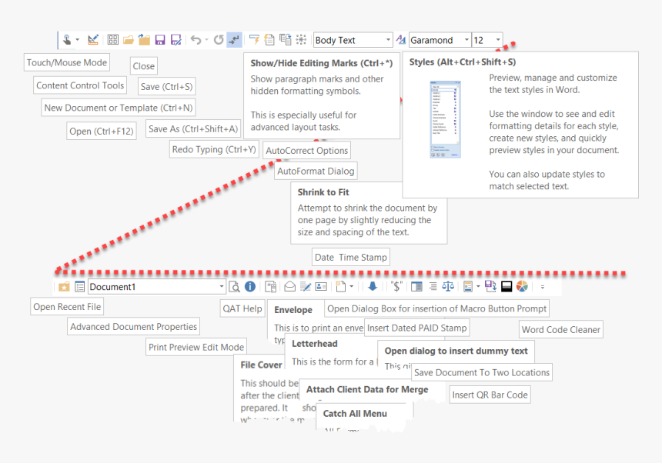Click Save Document To Two Locations icon
The image size is (662, 463).
coord(490,286)
